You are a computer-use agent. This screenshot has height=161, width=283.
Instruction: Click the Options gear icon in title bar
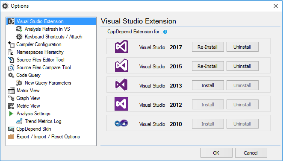pyautogui.click(x=5, y=6)
